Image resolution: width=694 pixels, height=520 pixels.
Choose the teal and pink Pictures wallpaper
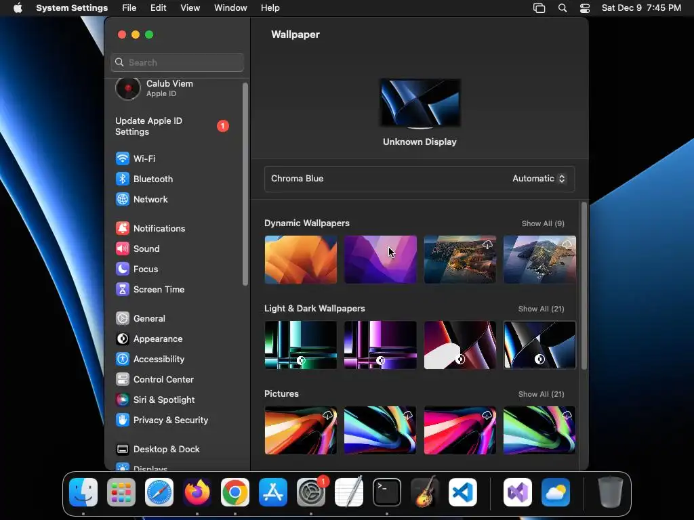380,430
